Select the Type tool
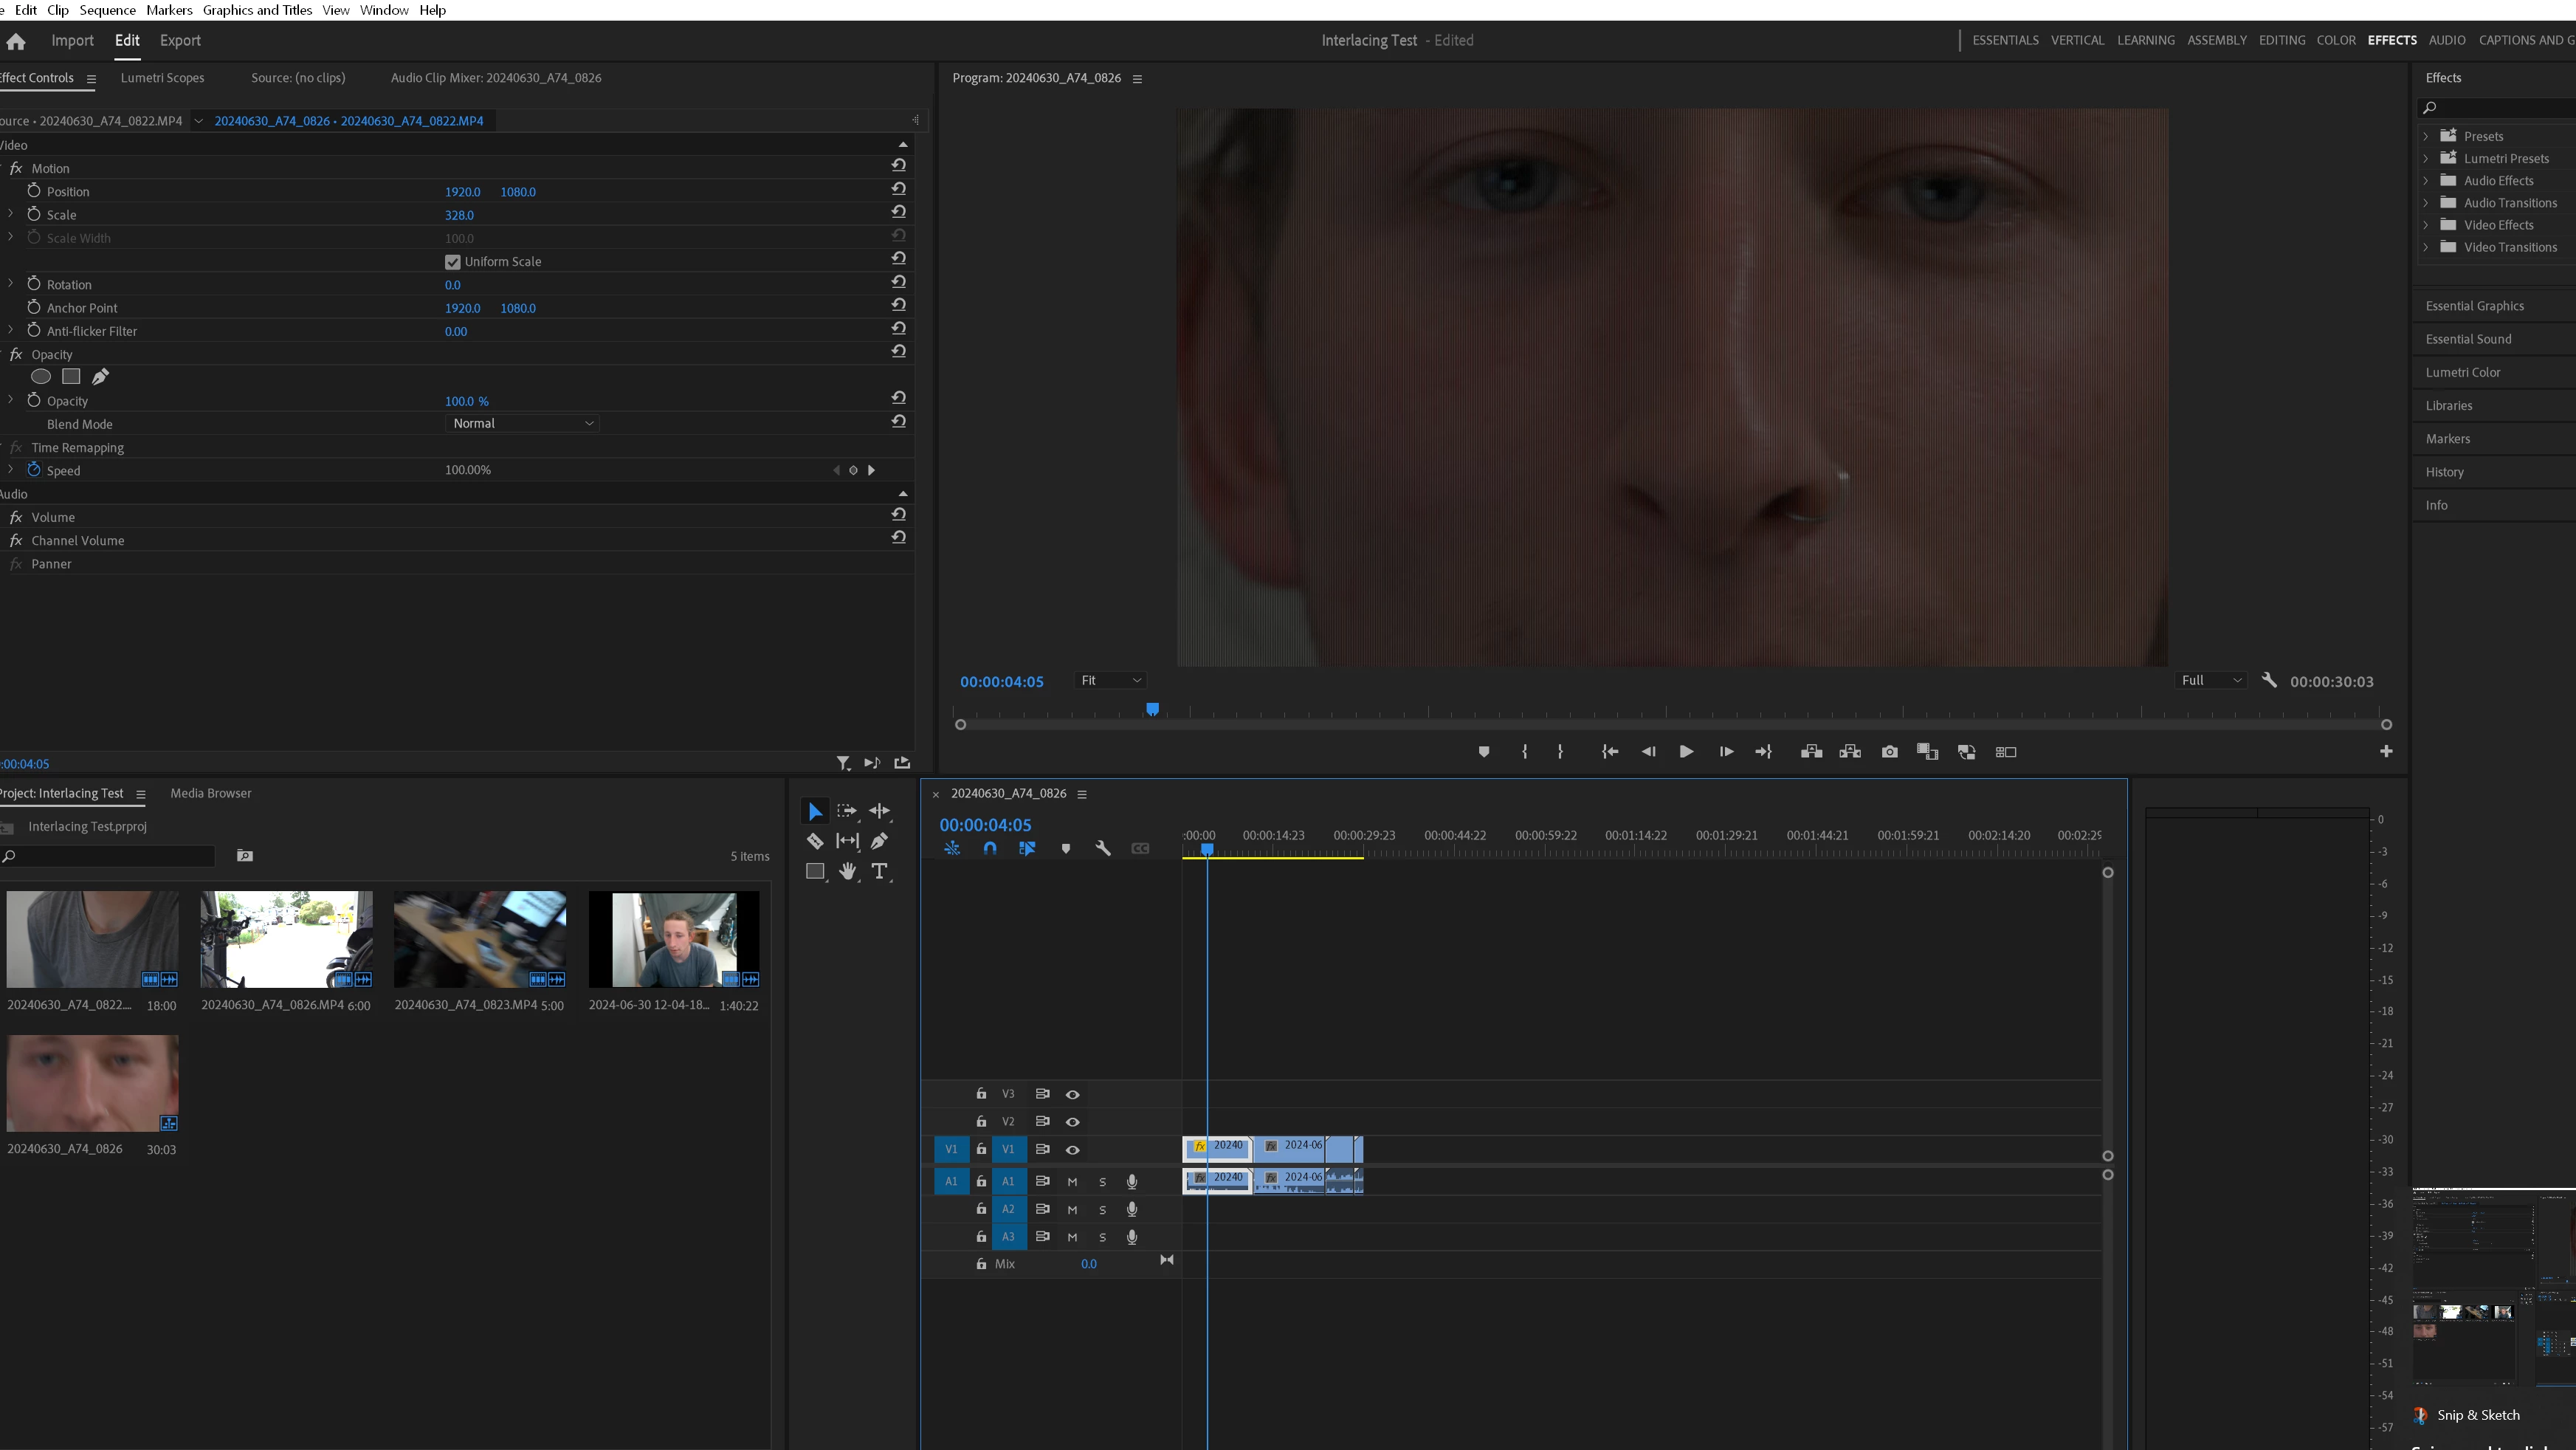2576x1450 pixels. click(x=879, y=871)
